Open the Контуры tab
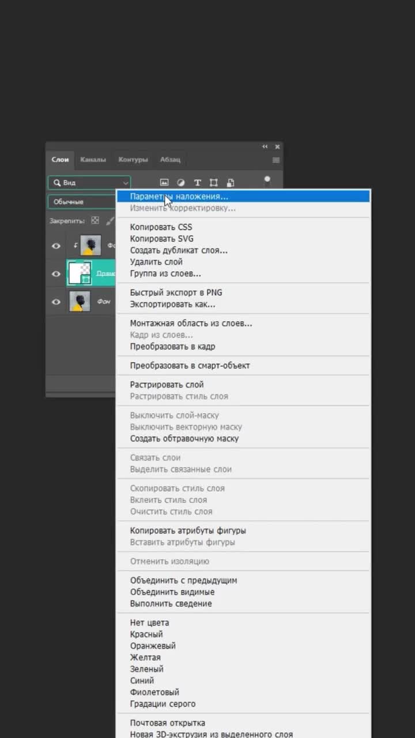 click(133, 160)
